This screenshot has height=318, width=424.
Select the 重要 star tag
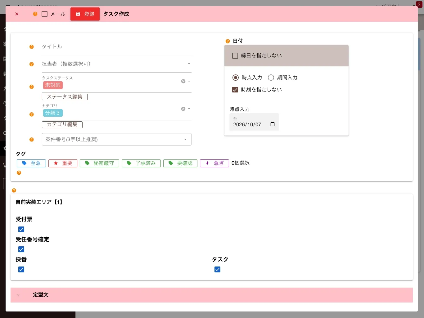coord(63,163)
